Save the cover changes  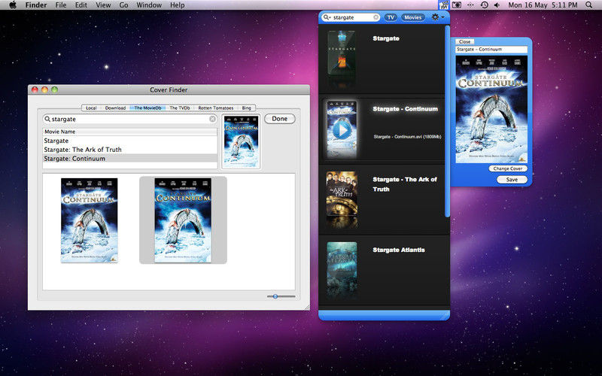pos(512,180)
